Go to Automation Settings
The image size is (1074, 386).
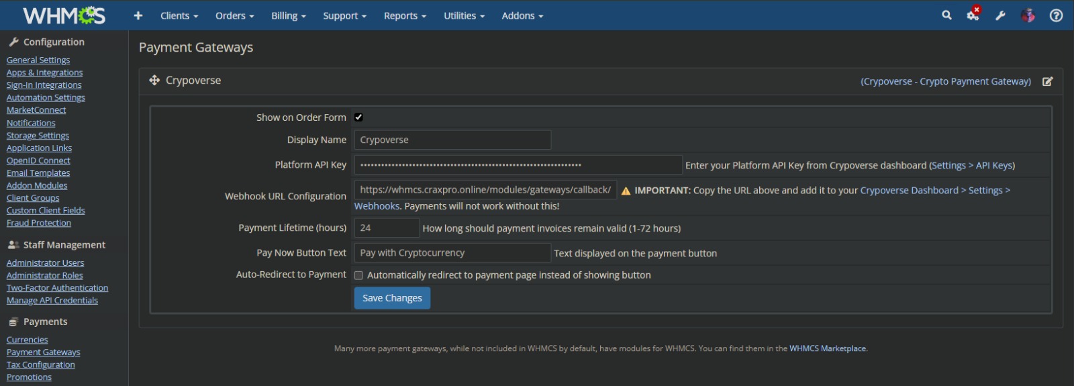[46, 97]
